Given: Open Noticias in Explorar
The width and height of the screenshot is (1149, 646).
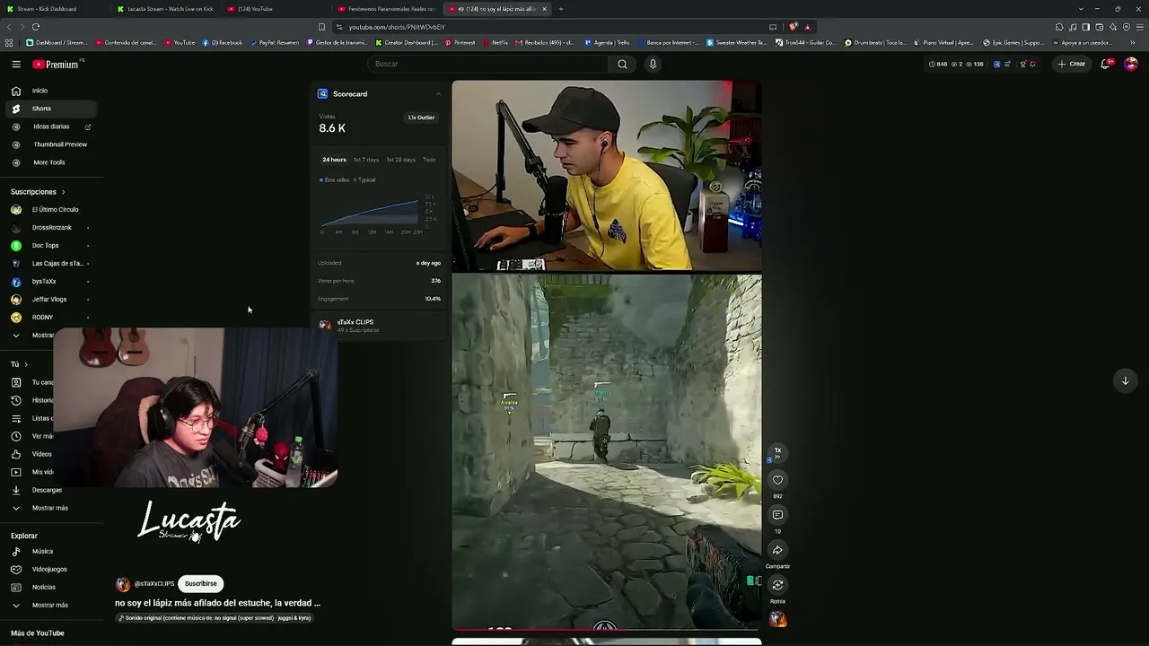Looking at the screenshot, I should [43, 587].
